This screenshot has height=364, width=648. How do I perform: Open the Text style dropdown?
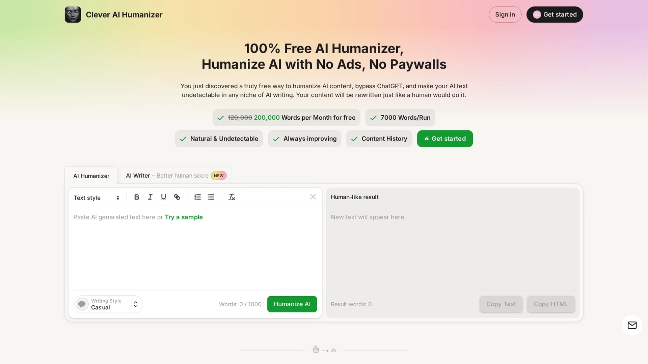[97, 198]
